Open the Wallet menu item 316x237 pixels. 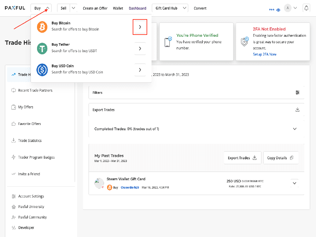click(x=118, y=8)
